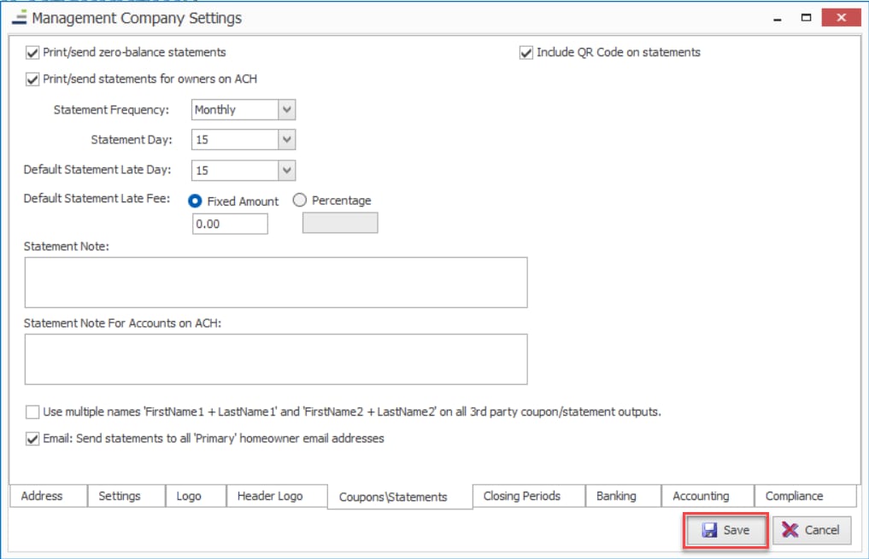This screenshot has width=869, height=559.
Task: Select the Header Logo tab
Action: 277,496
